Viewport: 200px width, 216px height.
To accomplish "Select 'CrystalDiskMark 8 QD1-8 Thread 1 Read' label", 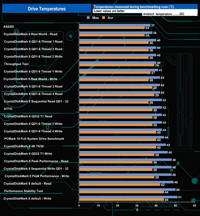I will tap(33, 42).
